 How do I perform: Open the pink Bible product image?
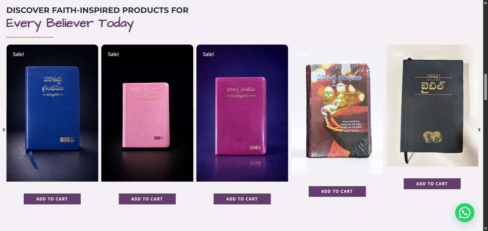(x=147, y=113)
